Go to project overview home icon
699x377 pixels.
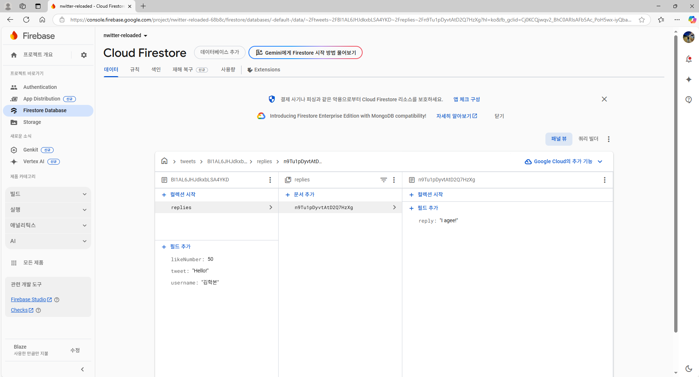14,55
